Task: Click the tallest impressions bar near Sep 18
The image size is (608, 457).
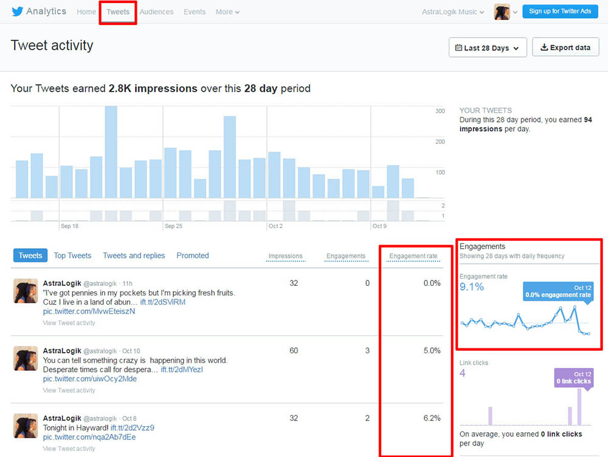Action: tap(111, 152)
